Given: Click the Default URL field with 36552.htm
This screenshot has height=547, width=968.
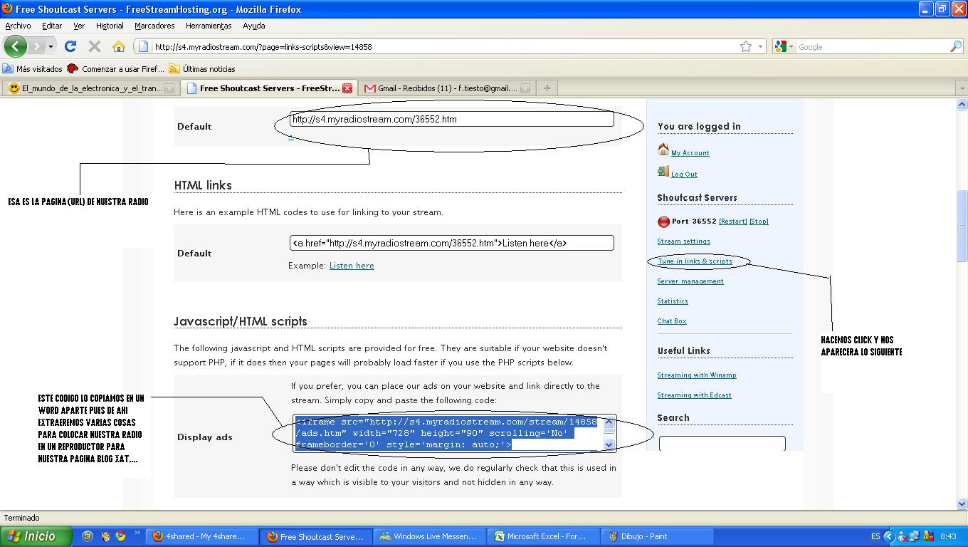Looking at the screenshot, I should [x=451, y=119].
